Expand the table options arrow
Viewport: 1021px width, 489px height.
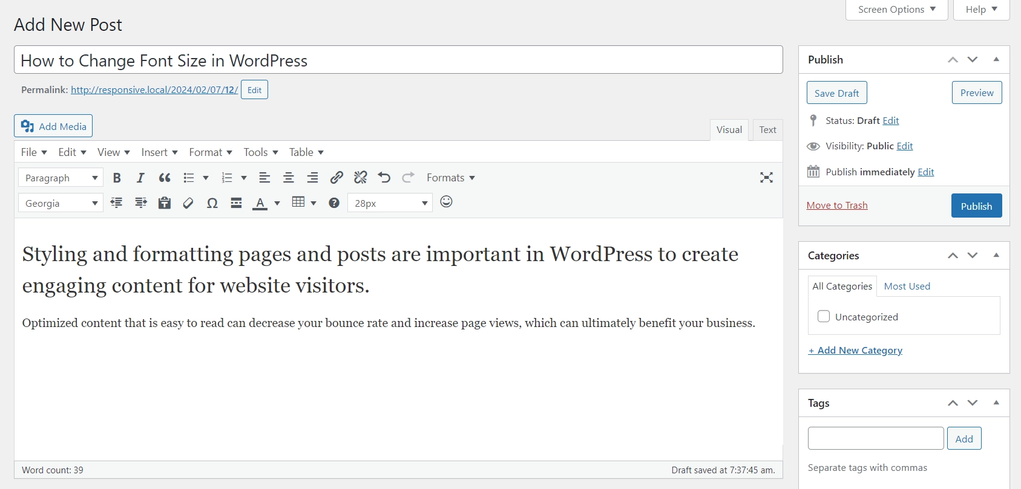click(x=314, y=203)
